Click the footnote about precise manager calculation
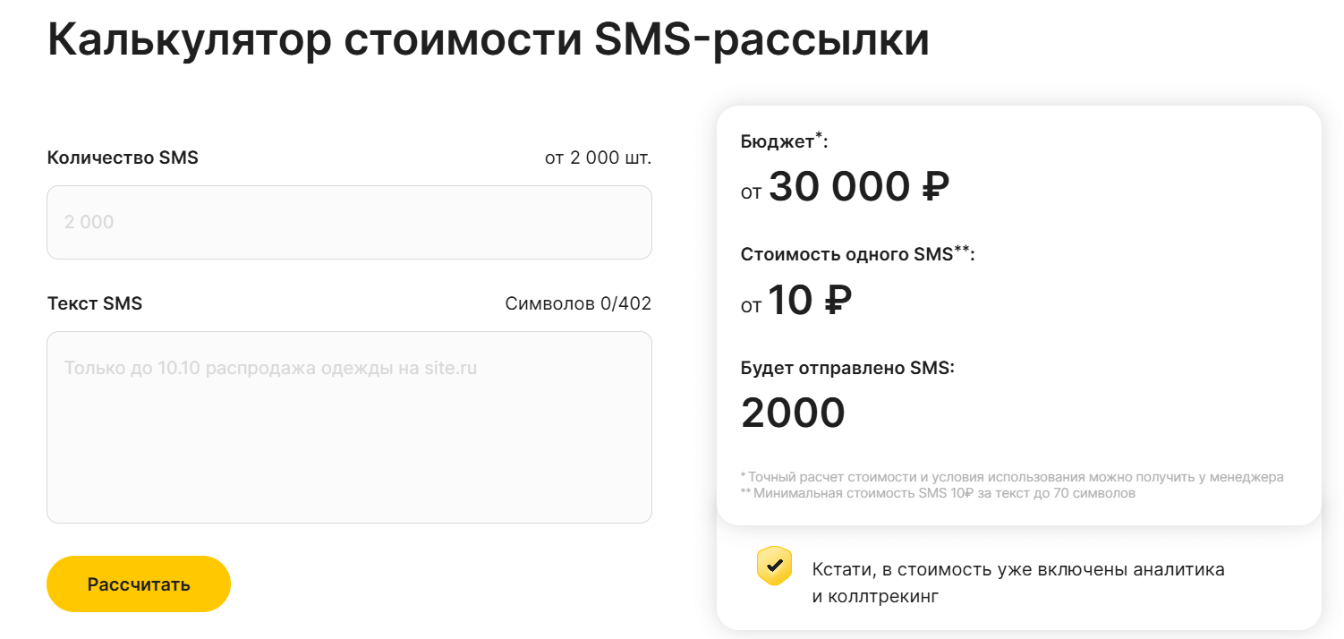The width and height of the screenshot is (1344, 639). 1012,477
